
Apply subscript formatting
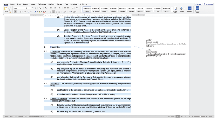[28, 12]
